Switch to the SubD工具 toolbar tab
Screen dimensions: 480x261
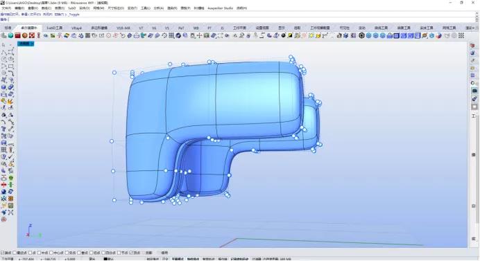55,28
